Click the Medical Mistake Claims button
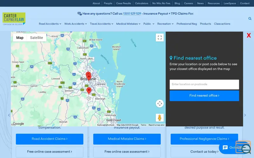 pos(127,139)
